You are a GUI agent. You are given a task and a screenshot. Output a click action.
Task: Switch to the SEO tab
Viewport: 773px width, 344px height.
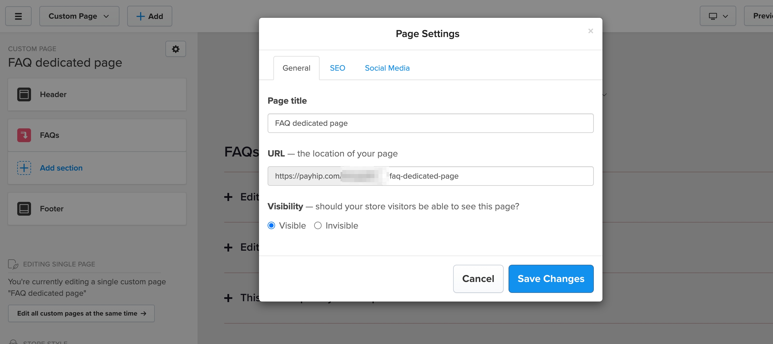(x=337, y=68)
